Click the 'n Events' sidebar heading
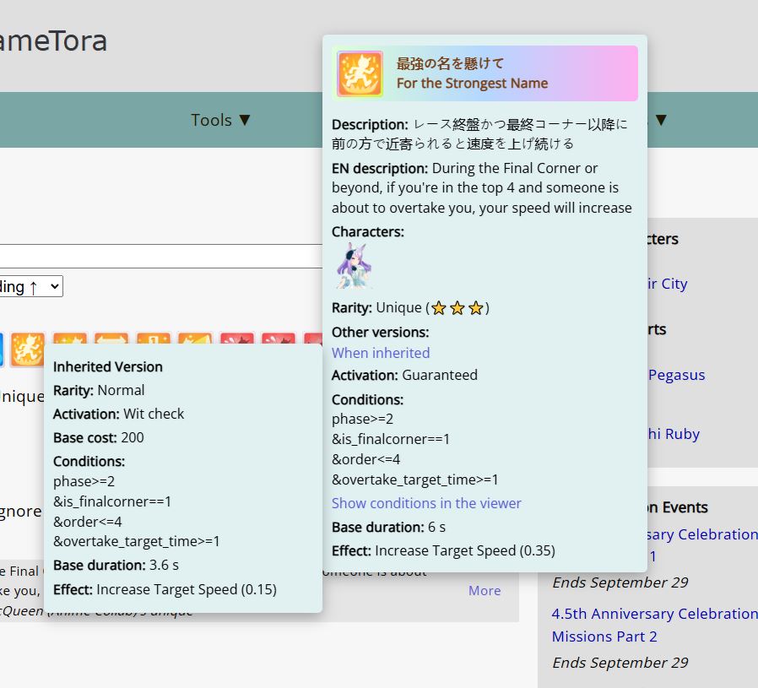 pos(678,507)
